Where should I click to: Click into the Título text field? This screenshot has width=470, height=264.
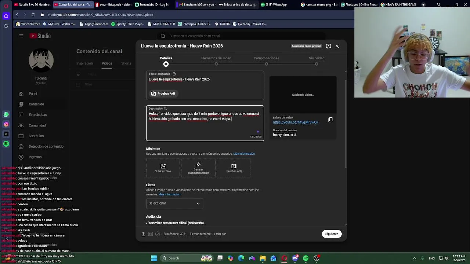(205, 80)
